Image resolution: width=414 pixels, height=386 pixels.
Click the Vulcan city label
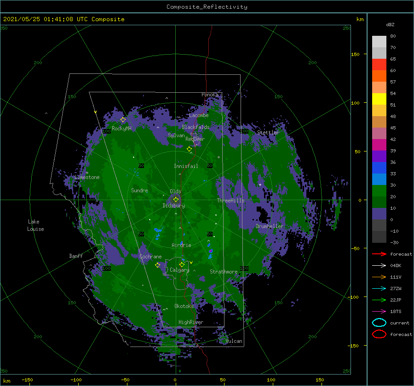234,341
